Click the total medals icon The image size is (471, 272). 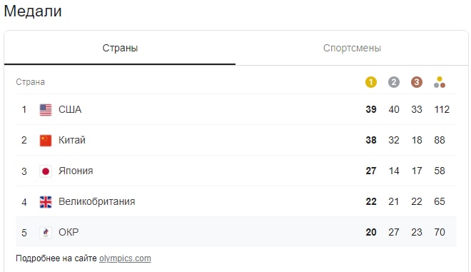point(440,82)
